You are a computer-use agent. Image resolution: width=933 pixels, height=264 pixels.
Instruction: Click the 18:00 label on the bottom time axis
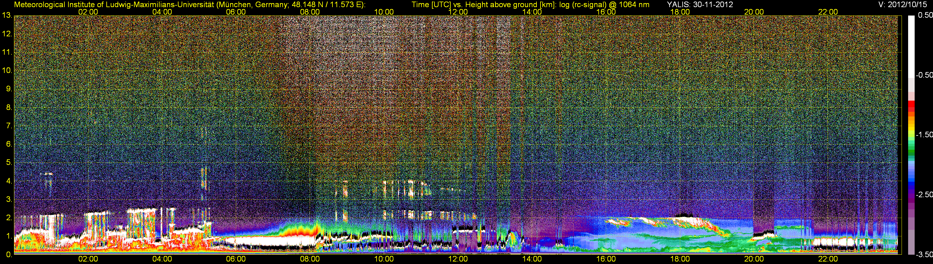(680, 259)
